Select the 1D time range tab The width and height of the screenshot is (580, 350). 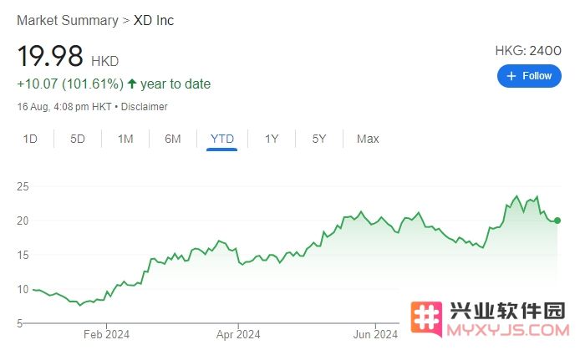point(30,139)
